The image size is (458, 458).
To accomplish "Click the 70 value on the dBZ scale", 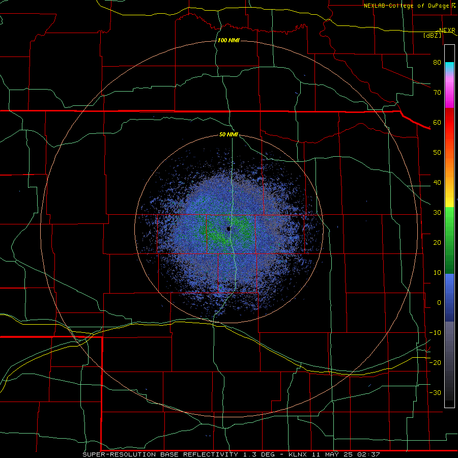I will (437, 92).
